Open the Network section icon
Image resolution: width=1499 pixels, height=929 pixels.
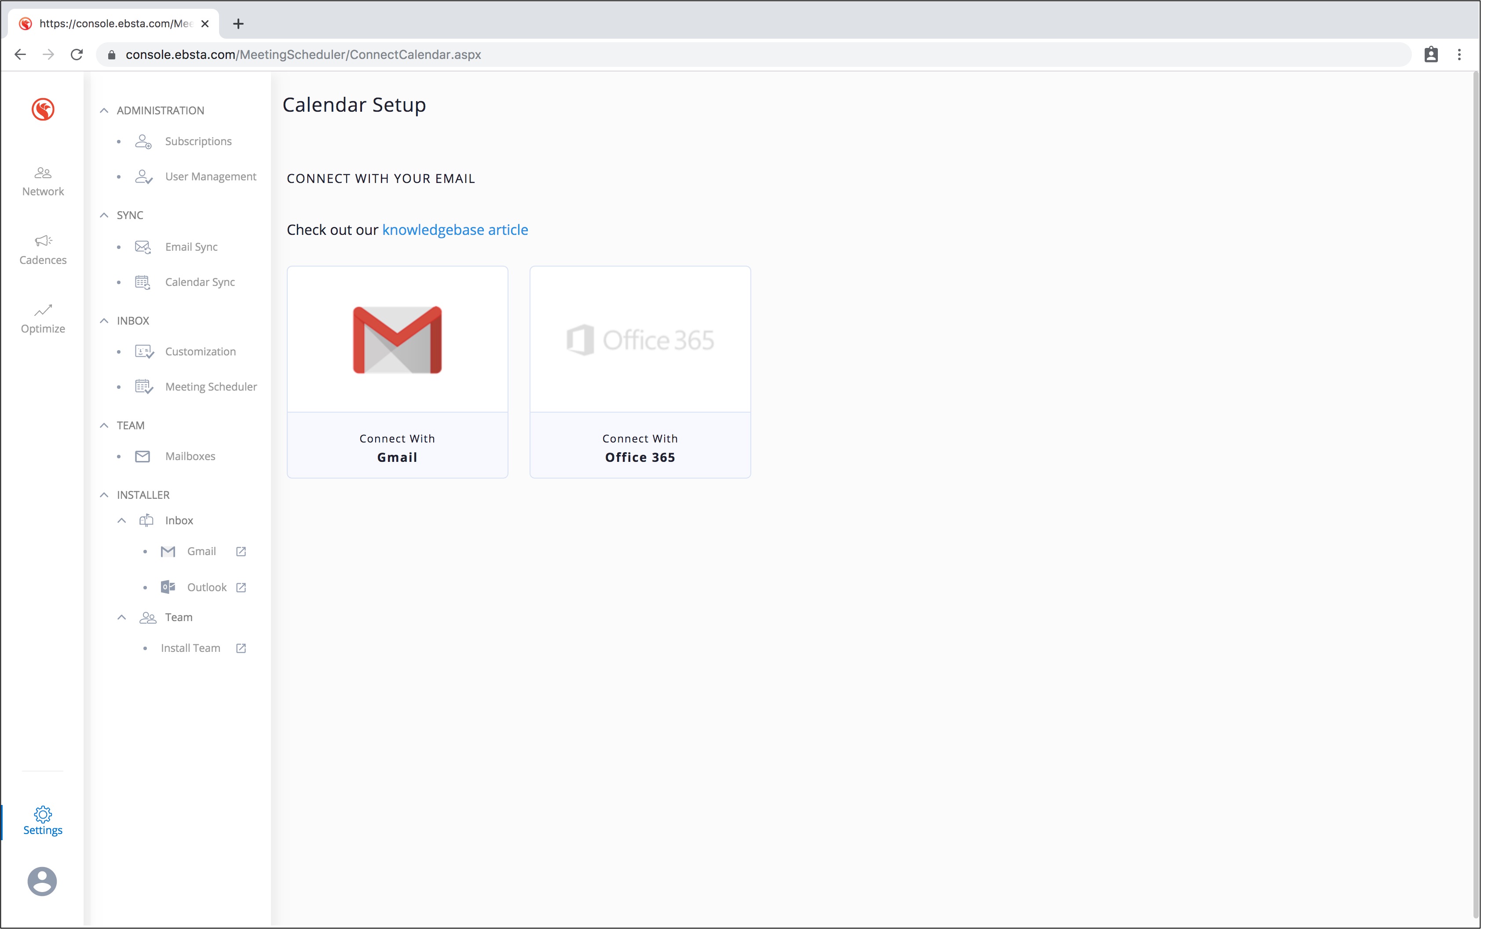click(x=42, y=173)
